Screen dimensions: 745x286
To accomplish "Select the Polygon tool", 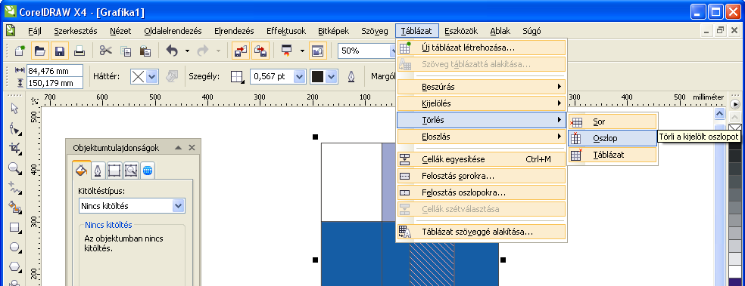I will coord(14,267).
